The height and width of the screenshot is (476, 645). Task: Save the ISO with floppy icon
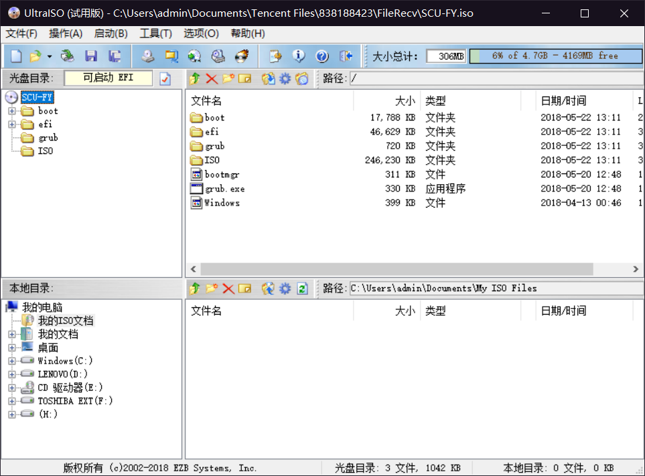91,56
